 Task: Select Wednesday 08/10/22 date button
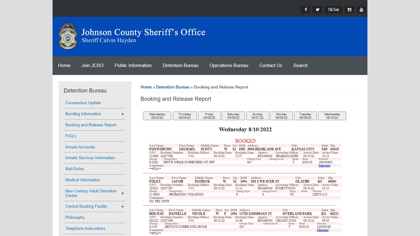coord(332,116)
